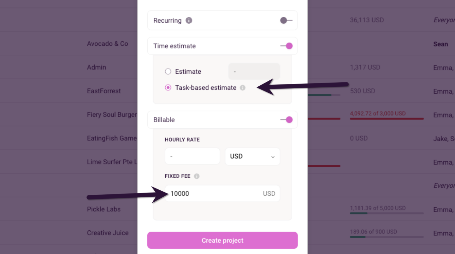This screenshot has width=455, height=254.
Task: Select the Task-based estimate option
Action: pos(168,88)
